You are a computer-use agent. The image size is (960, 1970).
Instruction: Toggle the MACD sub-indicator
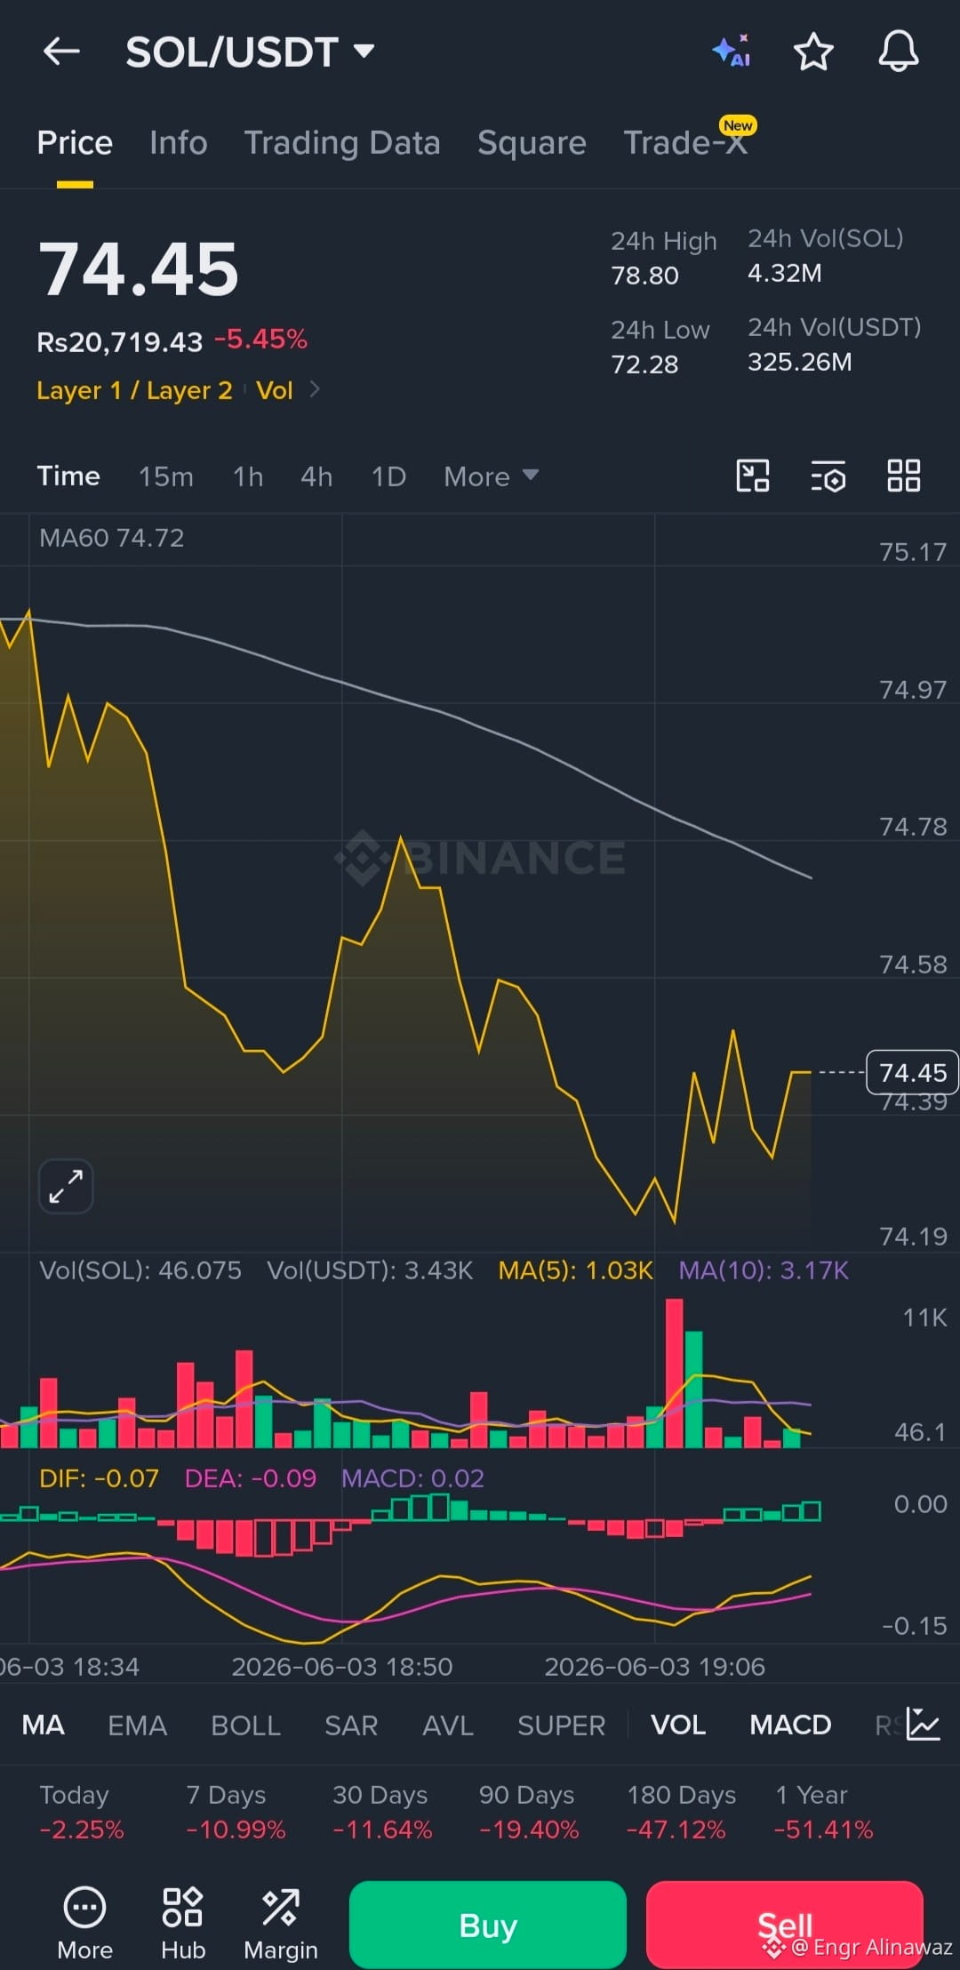pyautogui.click(x=790, y=1725)
